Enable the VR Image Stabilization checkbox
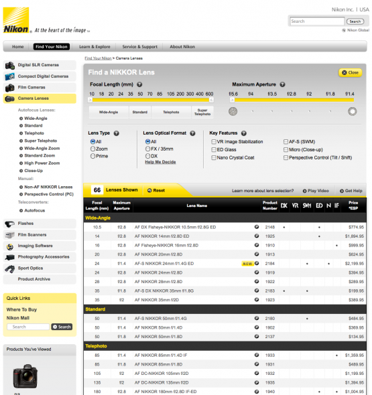The width and height of the screenshot is (372, 395). click(x=214, y=142)
